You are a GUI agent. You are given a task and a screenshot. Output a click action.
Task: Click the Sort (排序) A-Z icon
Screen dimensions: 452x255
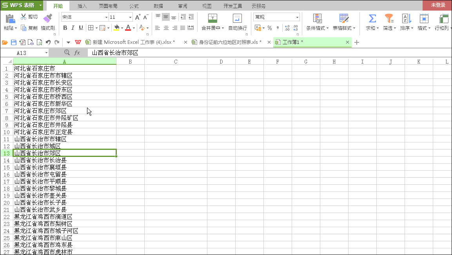[x=407, y=18]
